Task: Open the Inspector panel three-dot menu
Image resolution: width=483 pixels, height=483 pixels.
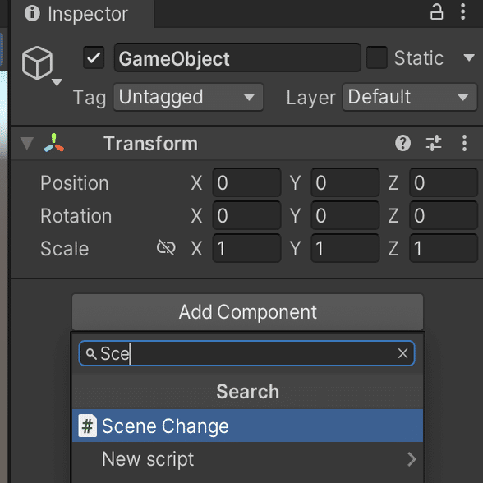Action: pyautogui.click(x=462, y=12)
